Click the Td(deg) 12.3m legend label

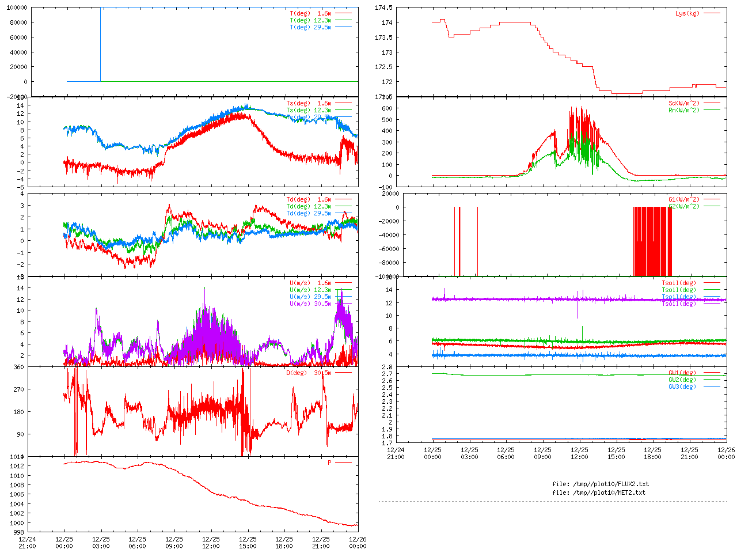coord(309,206)
